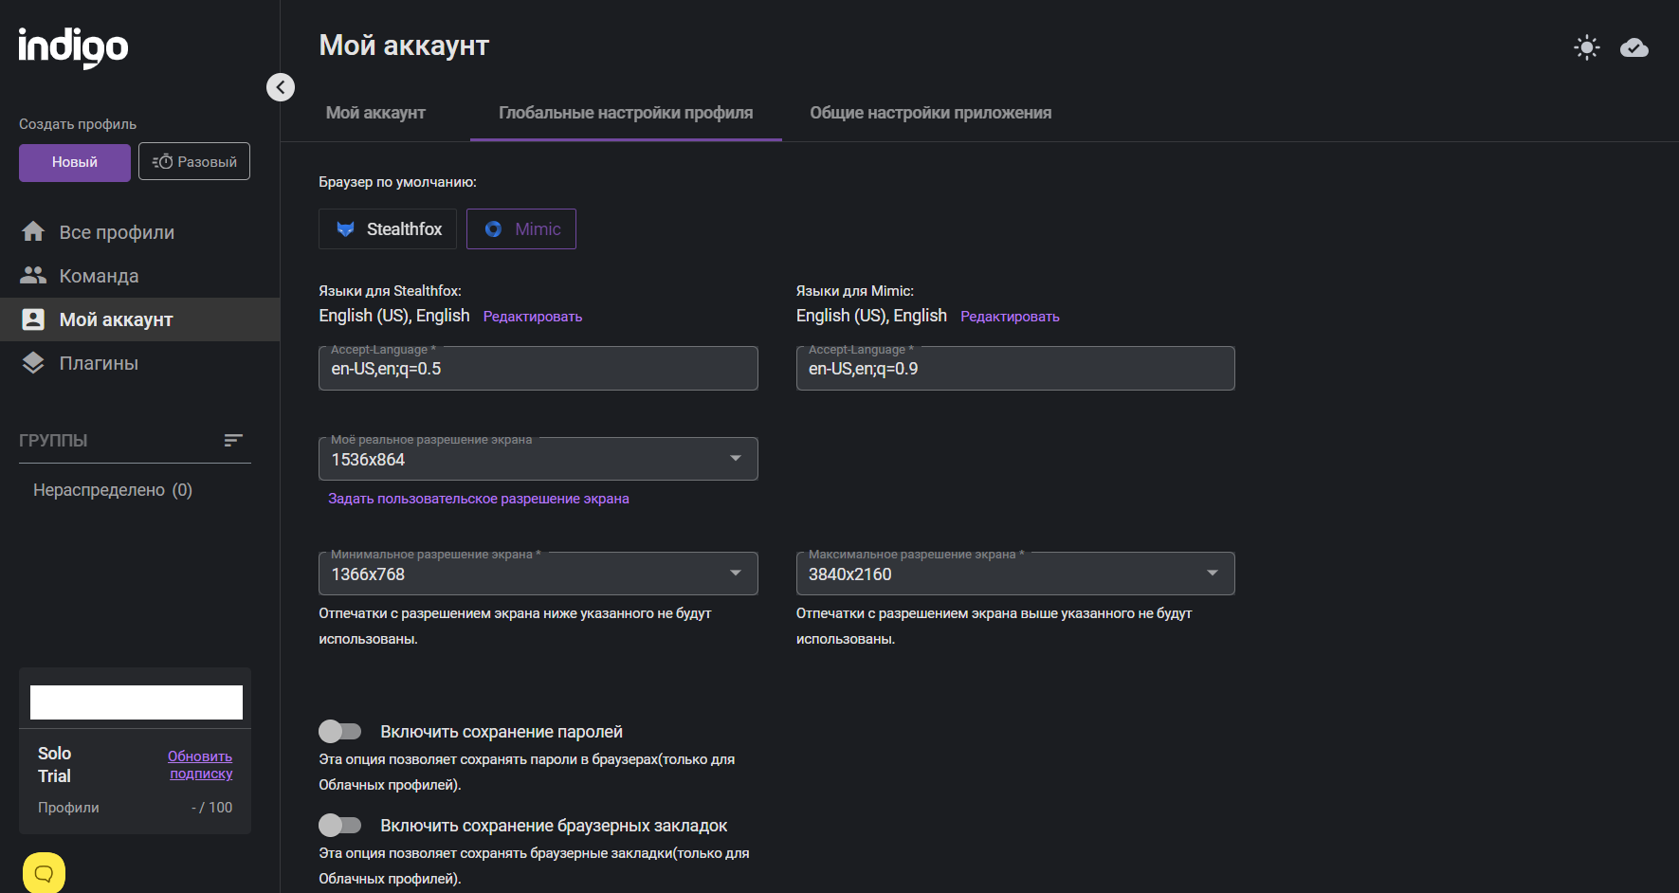Enable browser bookmarks saving toggle
Screen dimensions: 1679x893
340,825
